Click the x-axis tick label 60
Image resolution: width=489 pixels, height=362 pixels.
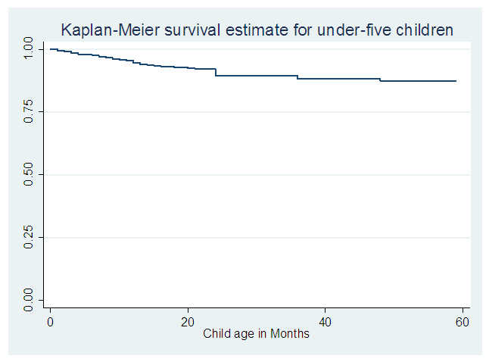(x=462, y=322)
